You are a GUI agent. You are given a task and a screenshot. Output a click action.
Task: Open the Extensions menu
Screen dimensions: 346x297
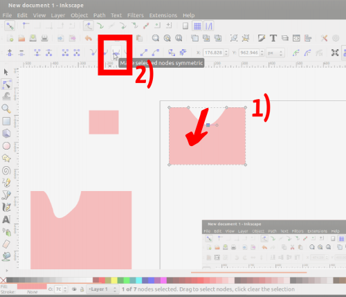click(x=163, y=15)
